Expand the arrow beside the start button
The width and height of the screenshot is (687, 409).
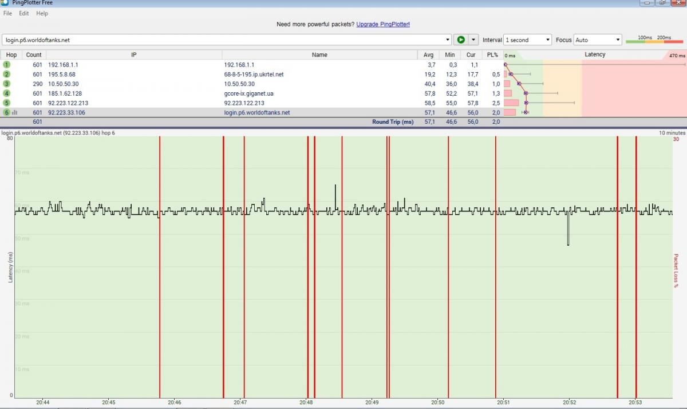[x=473, y=40]
